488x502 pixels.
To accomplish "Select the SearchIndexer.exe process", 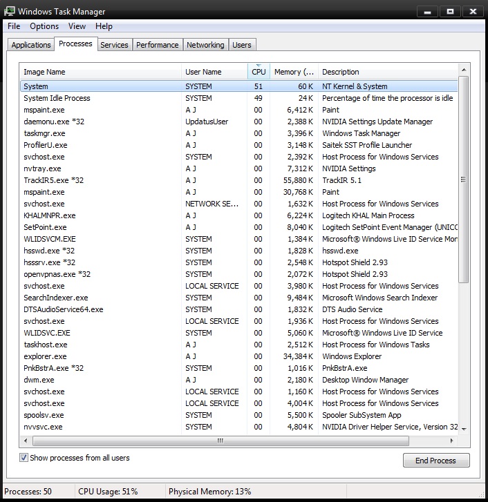I will [238, 298].
